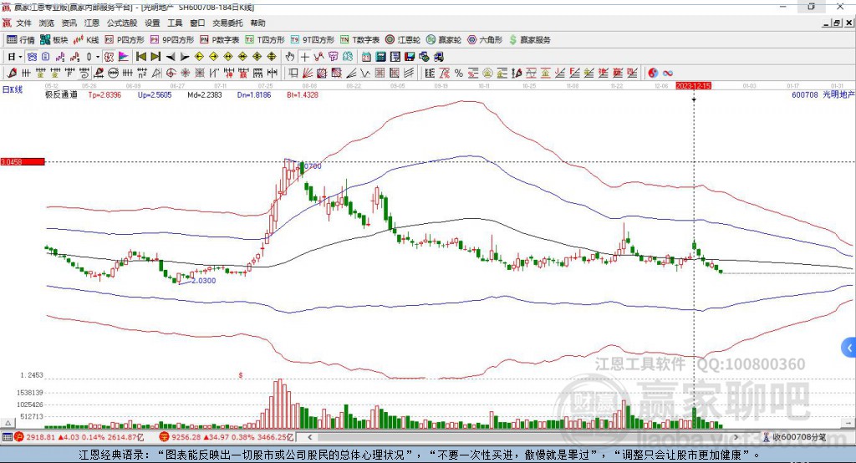Open the 9P四方形 tool
Image resolution: width=856 pixels, height=463 pixels.
click(172, 40)
